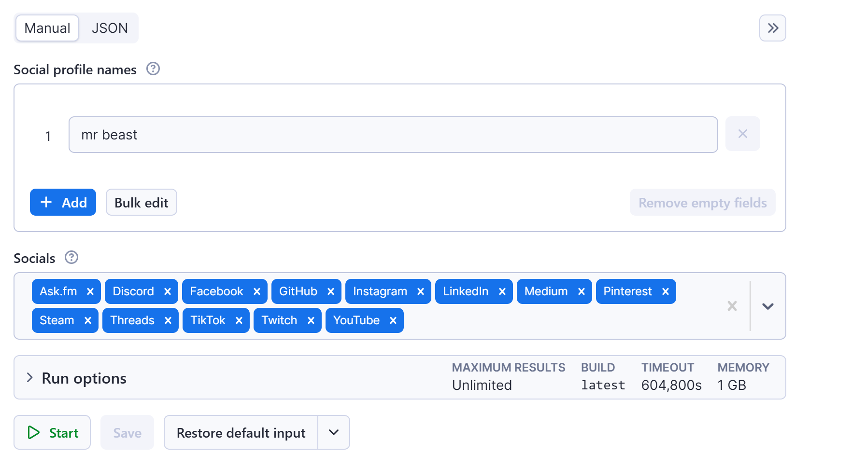Remove the Pinterest tag from Socials
The image size is (866, 455).
(x=666, y=291)
